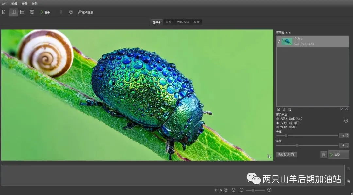353x195 pixels.
Task: Open the 编辑 menu
Action: pyautogui.click(x=14, y=4)
